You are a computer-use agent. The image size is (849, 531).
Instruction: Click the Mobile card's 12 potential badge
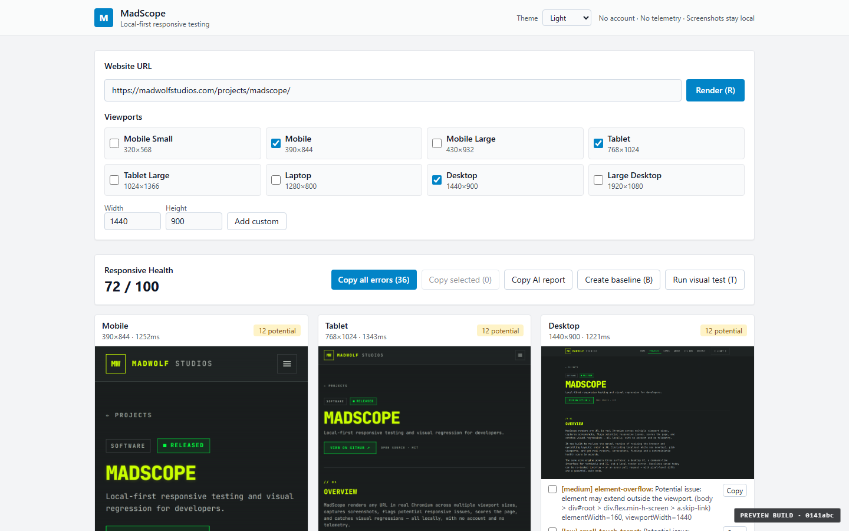277,330
